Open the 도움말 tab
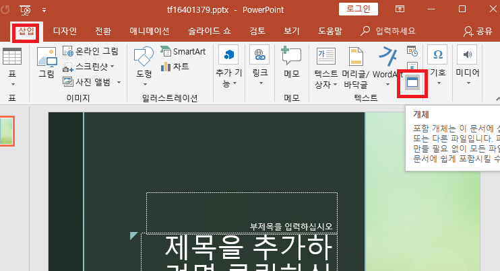 330,31
